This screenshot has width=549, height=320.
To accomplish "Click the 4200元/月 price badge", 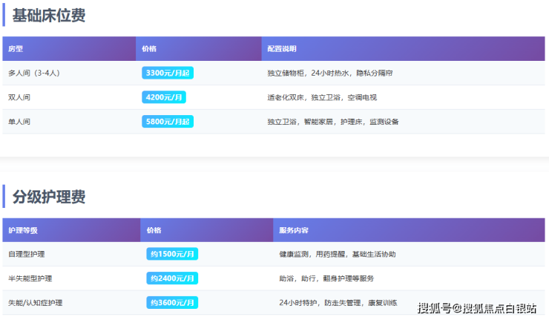I will (164, 97).
